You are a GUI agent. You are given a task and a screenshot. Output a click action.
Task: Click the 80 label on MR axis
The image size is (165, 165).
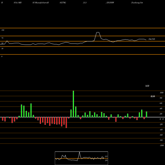(161, 98)
